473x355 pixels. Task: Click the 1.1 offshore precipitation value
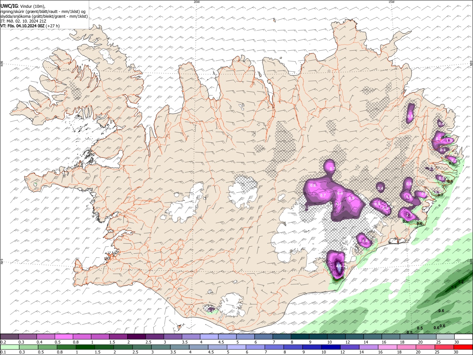[x=454, y=287]
